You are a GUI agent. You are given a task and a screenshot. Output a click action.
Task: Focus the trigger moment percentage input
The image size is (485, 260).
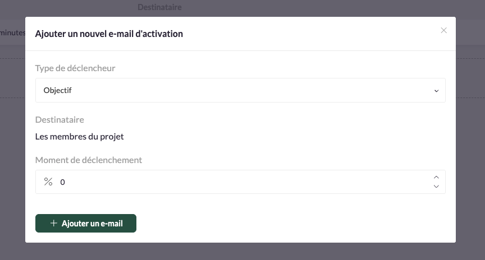tap(241, 182)
